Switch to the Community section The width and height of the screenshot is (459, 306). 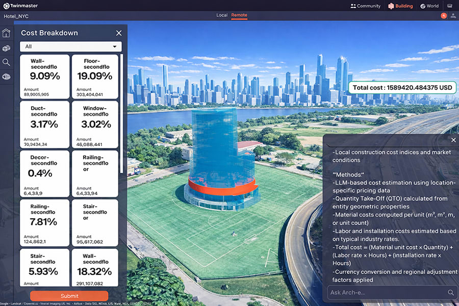[x=365, y=6]
